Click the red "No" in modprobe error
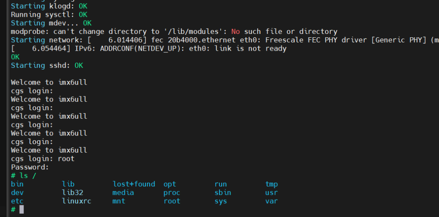 tap(235, 31)
